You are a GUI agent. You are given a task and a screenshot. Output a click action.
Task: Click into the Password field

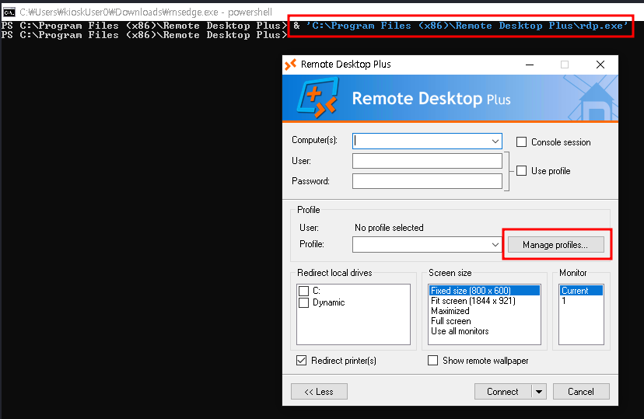pos(427,181)
